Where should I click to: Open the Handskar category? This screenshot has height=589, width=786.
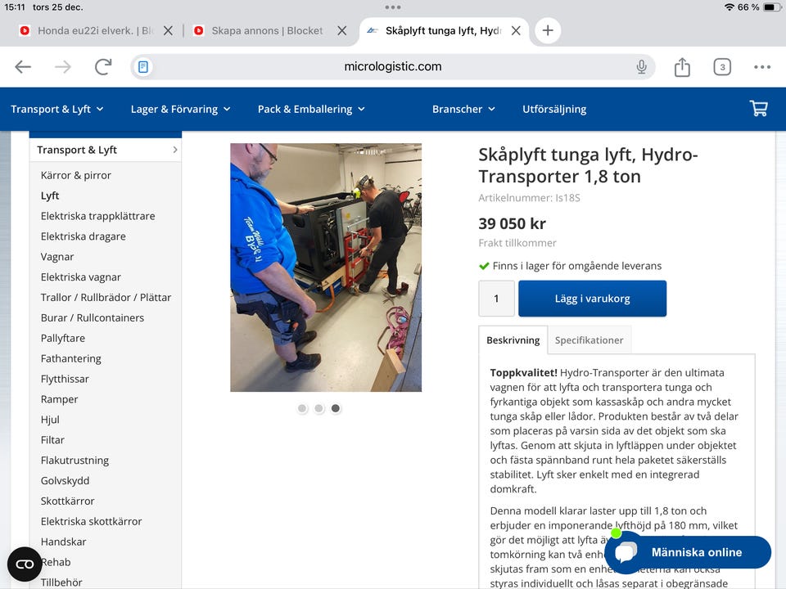point(63,542)
